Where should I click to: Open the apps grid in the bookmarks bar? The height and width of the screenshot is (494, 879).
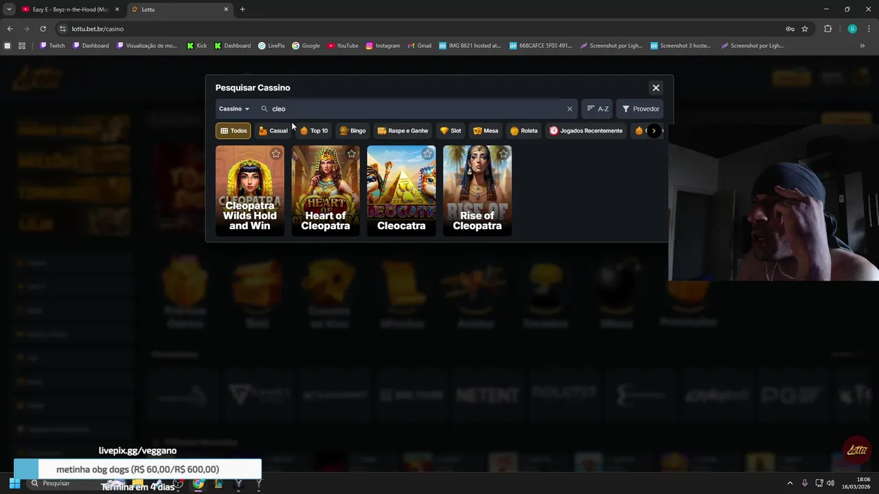coord(22,46)
